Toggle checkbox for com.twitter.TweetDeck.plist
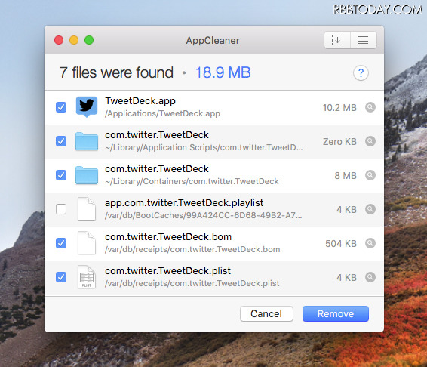Screen dimensions: 427x367 (61, 277)
